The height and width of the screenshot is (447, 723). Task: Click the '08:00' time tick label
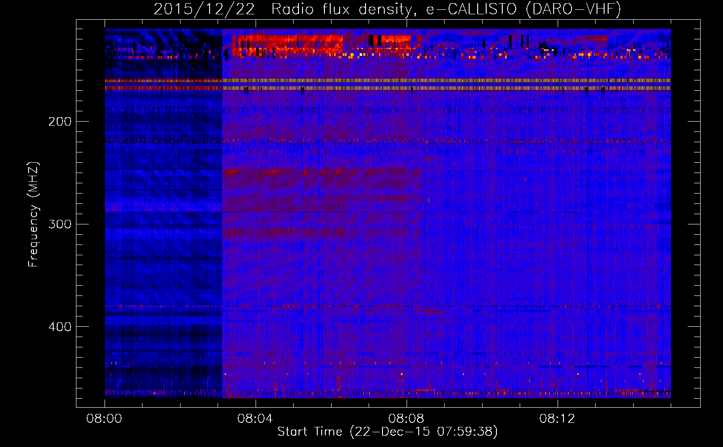(x=104, y=419)
